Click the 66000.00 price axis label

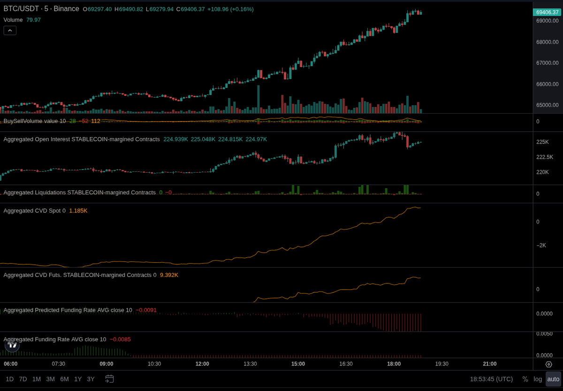(x=548, y=84)
